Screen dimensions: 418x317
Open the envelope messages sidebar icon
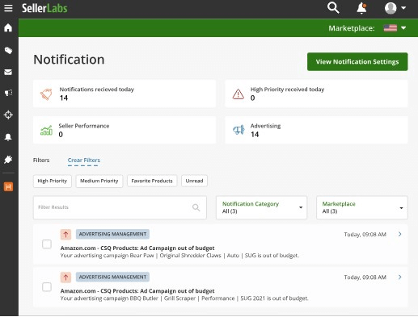[x=8, y=72]
